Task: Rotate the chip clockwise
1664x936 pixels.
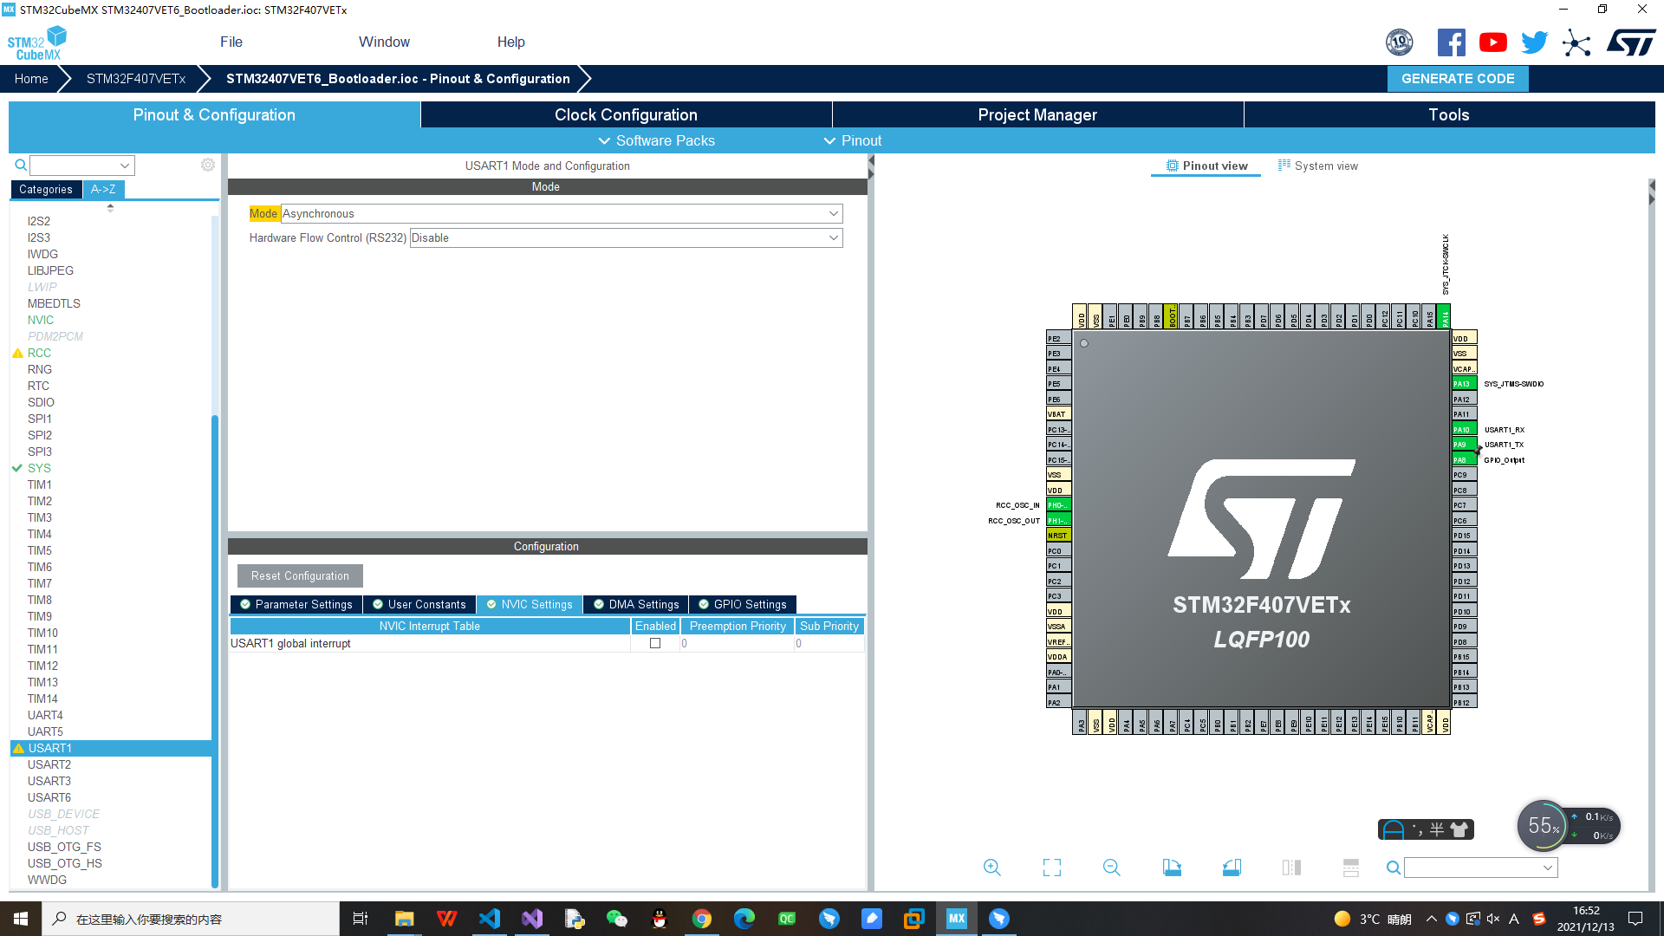Action: click(x=1172, y=867)
